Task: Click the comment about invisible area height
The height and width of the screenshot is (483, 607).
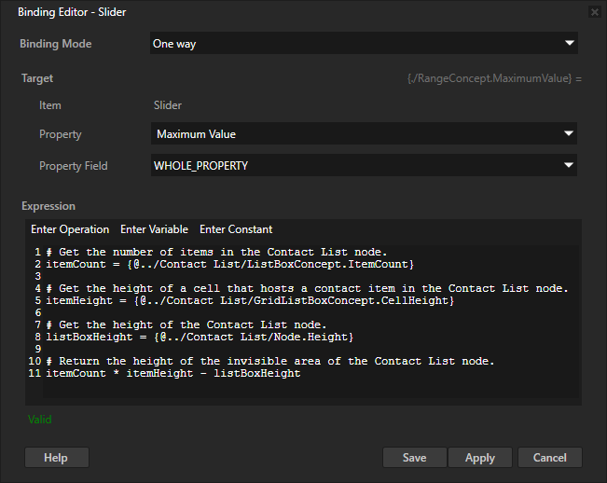Action: (x=269, y=361)
